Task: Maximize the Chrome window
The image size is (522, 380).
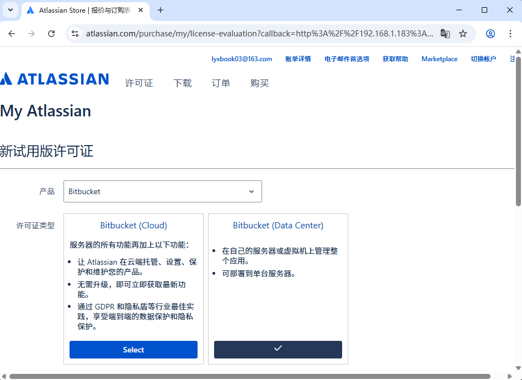Action: point(484,10)
